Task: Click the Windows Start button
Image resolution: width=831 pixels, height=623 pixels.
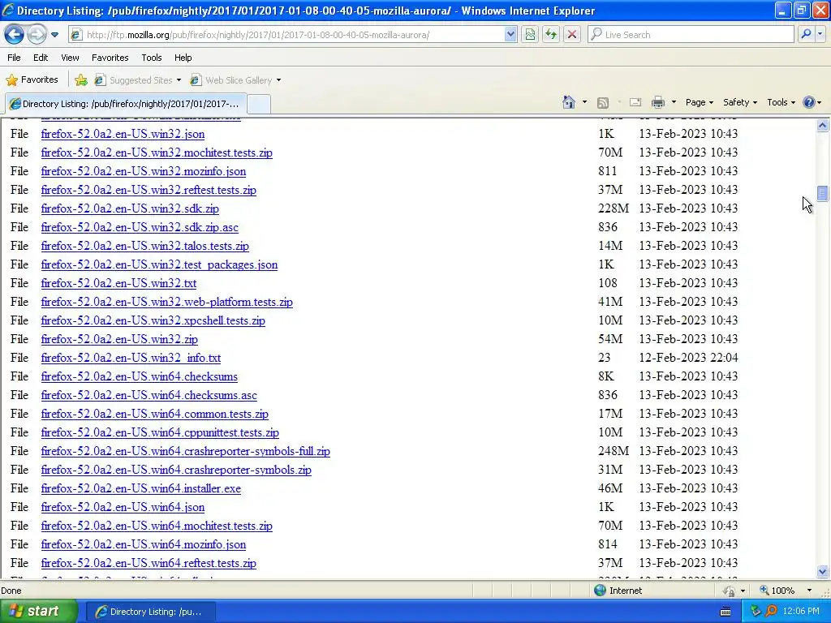Action: 38,611
